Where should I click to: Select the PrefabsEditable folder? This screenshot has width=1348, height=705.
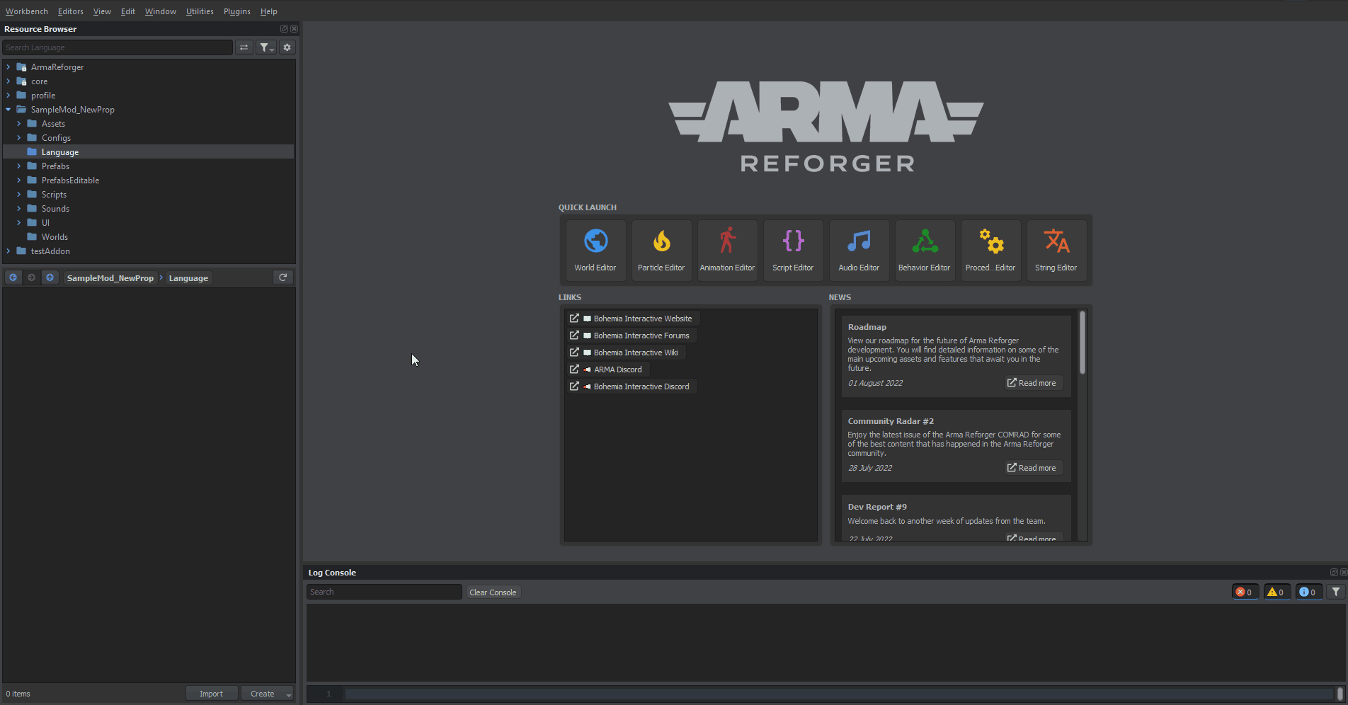pyautogui.click(x=70, y=180)
